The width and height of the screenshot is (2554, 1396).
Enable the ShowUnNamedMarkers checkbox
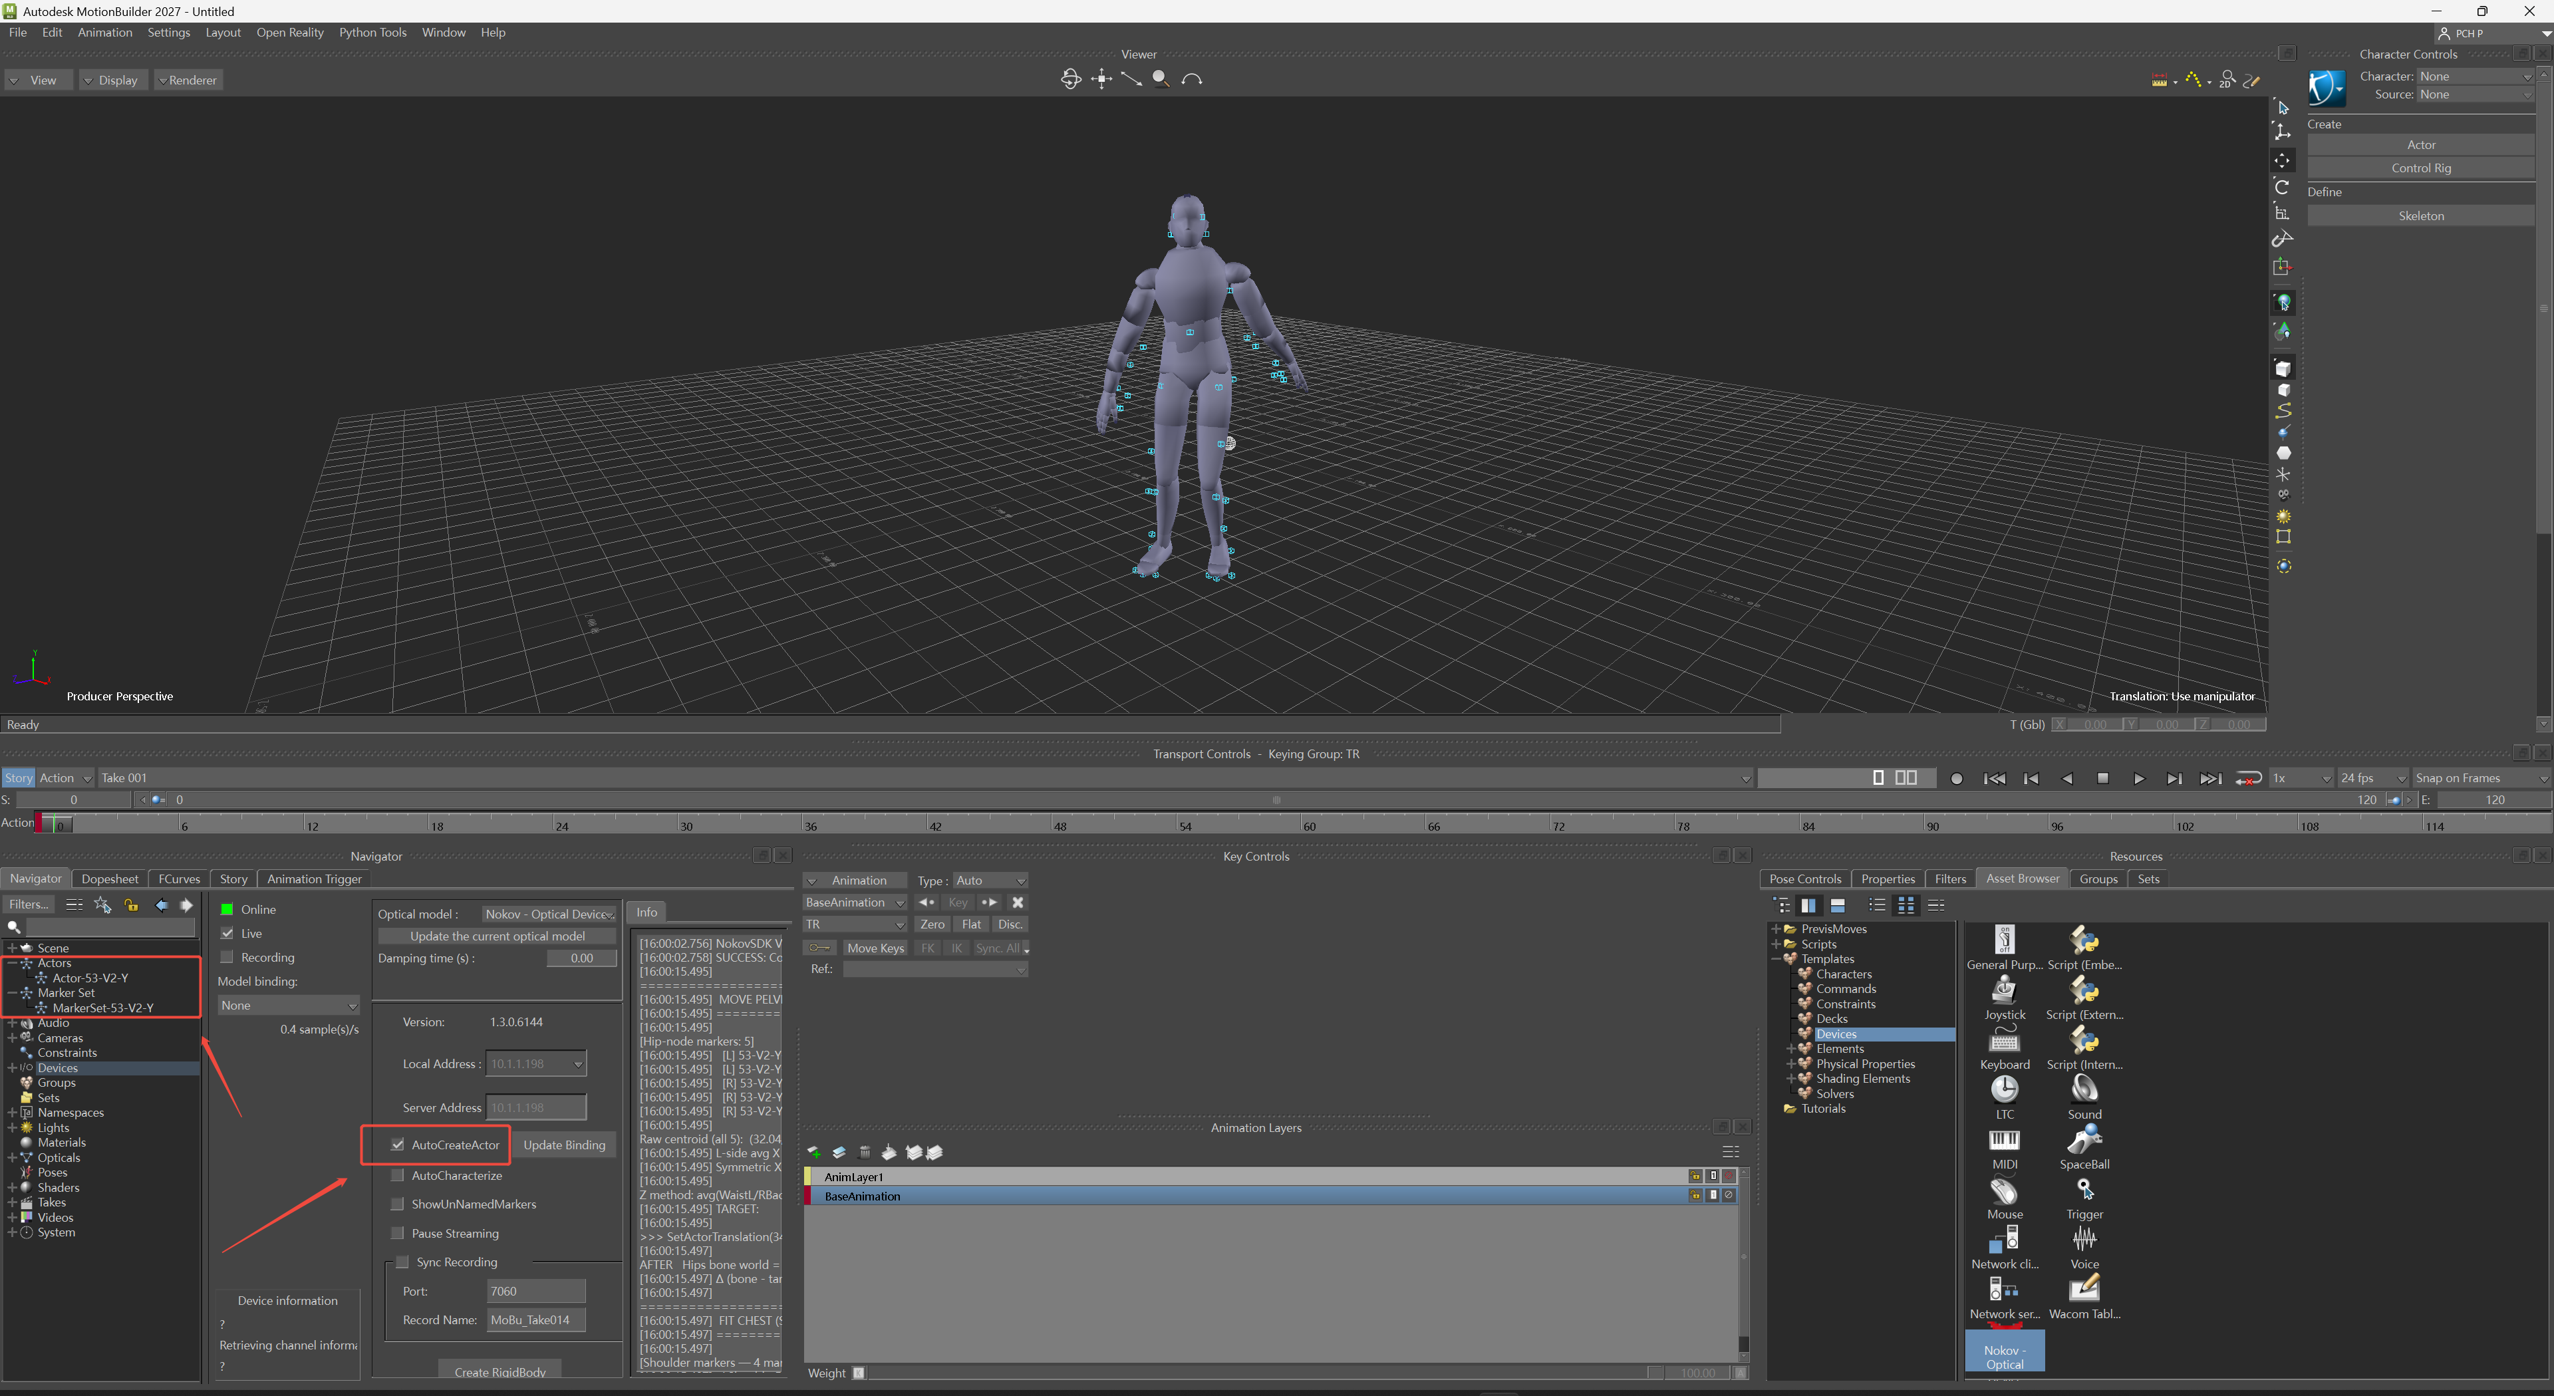tap(398, 1204)
